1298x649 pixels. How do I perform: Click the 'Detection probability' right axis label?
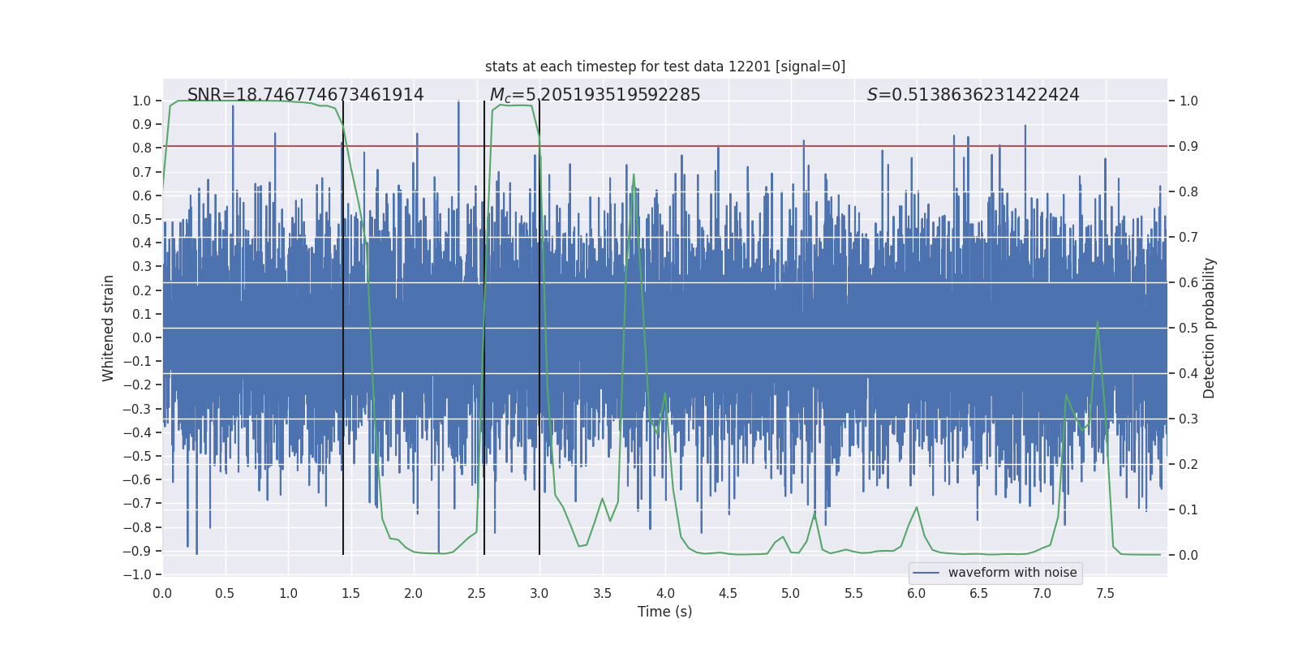tap(1210, 328)
